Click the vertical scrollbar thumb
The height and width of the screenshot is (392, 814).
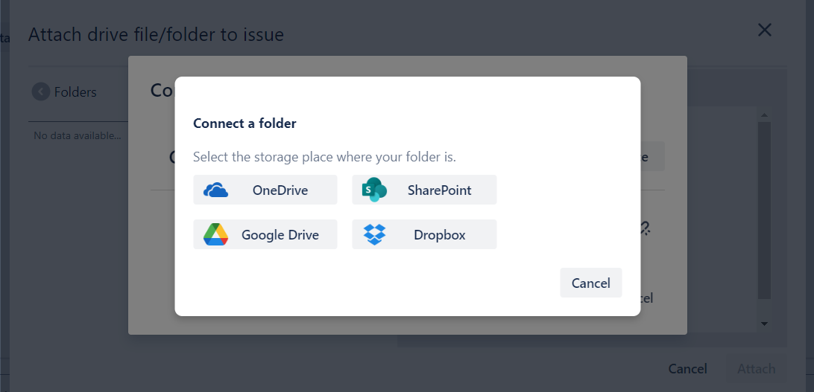pyautogui.click(x=764, y=208)
